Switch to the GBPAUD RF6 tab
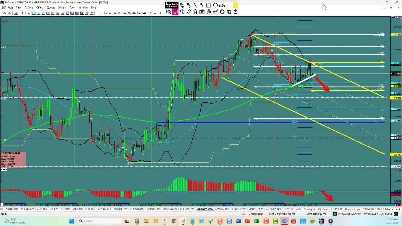This screenshot has width=402, height=226. pos(170,209)
